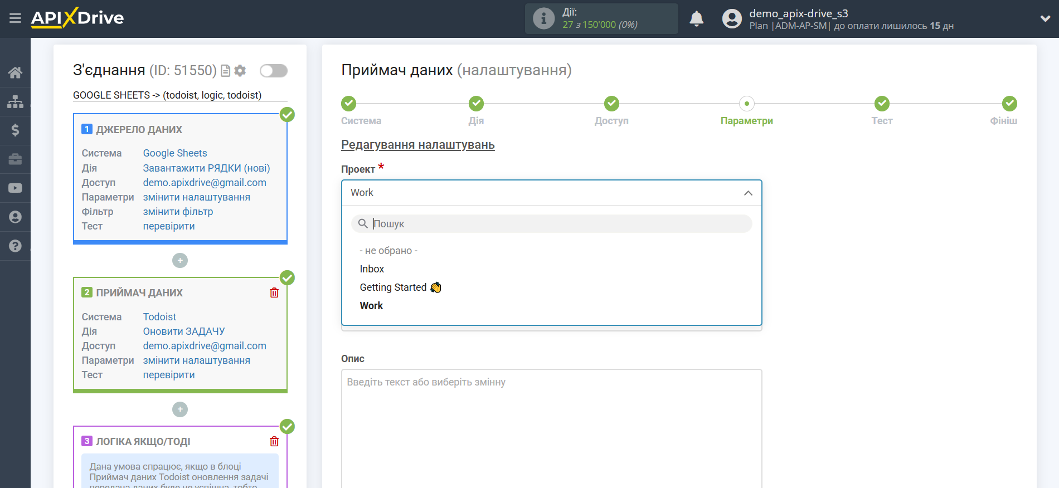Open billing dollar icon in sidebar
The height and width of the screenshot is (488, 1059).
[x=15, y=130]
